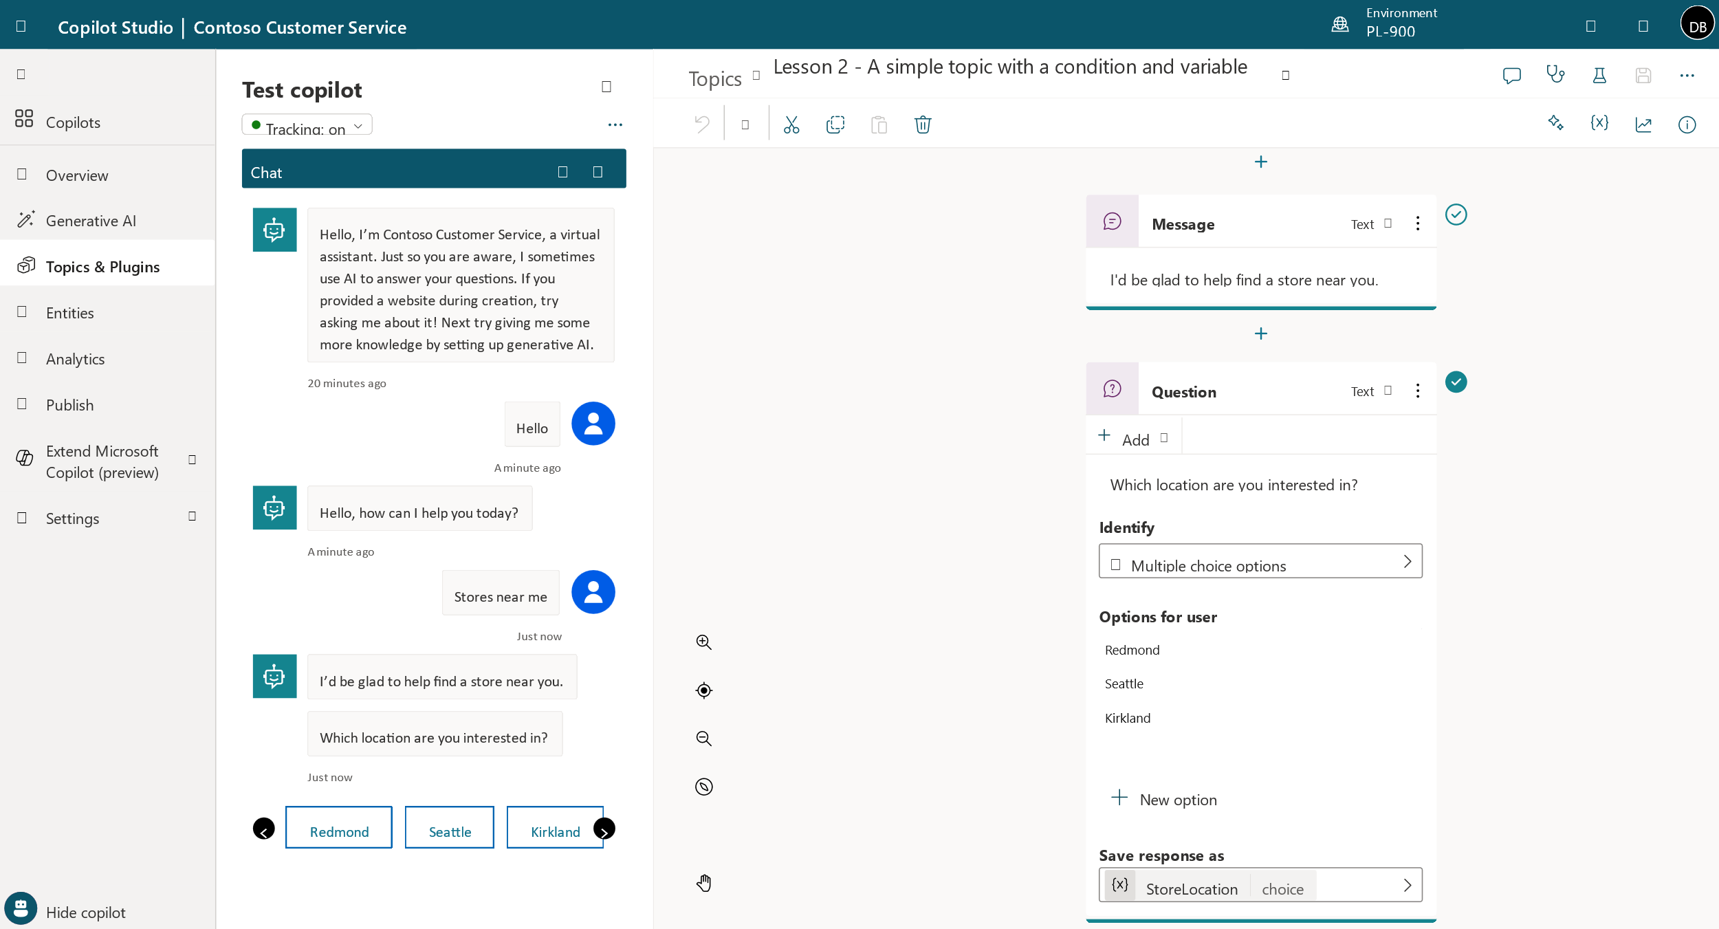Open the Publish page
1719x929 pixels.
coord(108,404)
